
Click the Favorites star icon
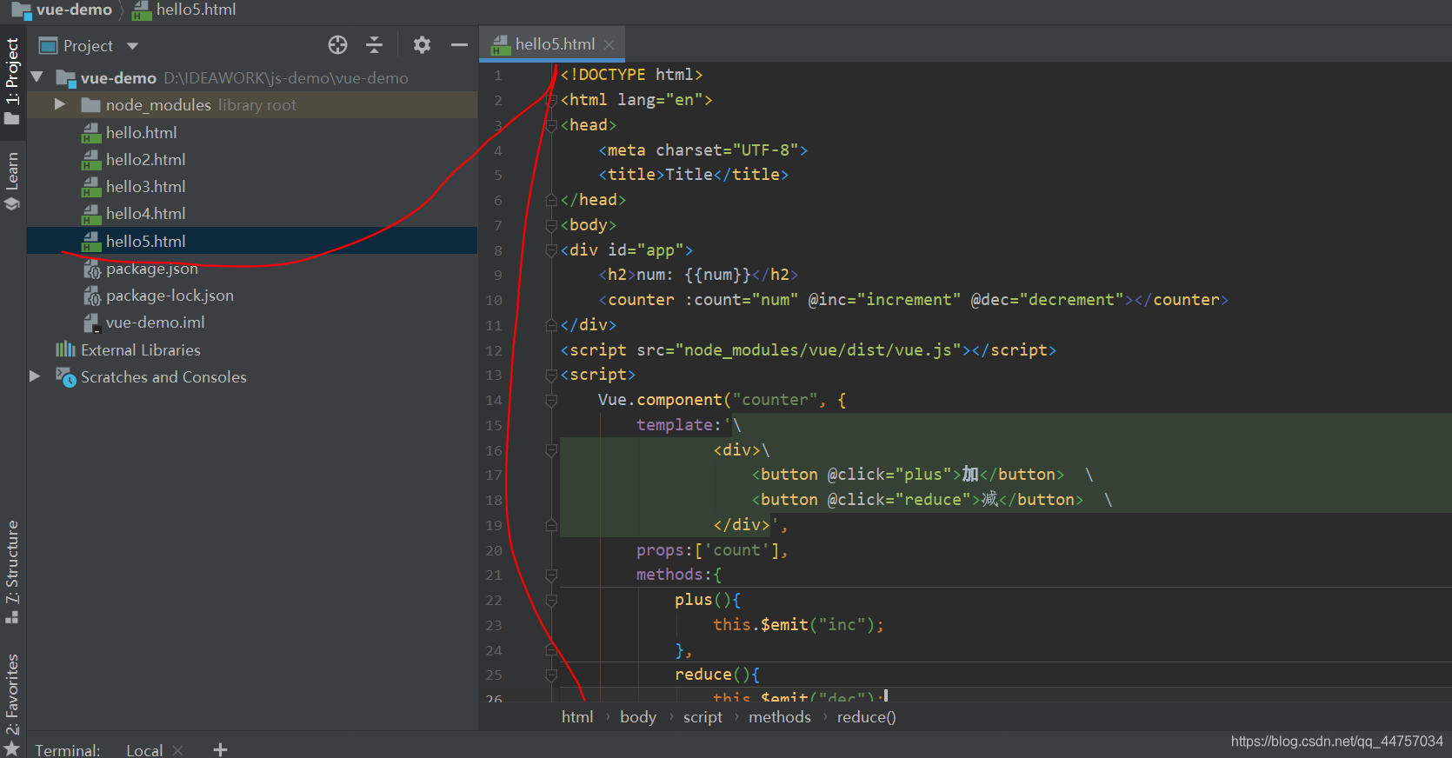click(11, 748)
